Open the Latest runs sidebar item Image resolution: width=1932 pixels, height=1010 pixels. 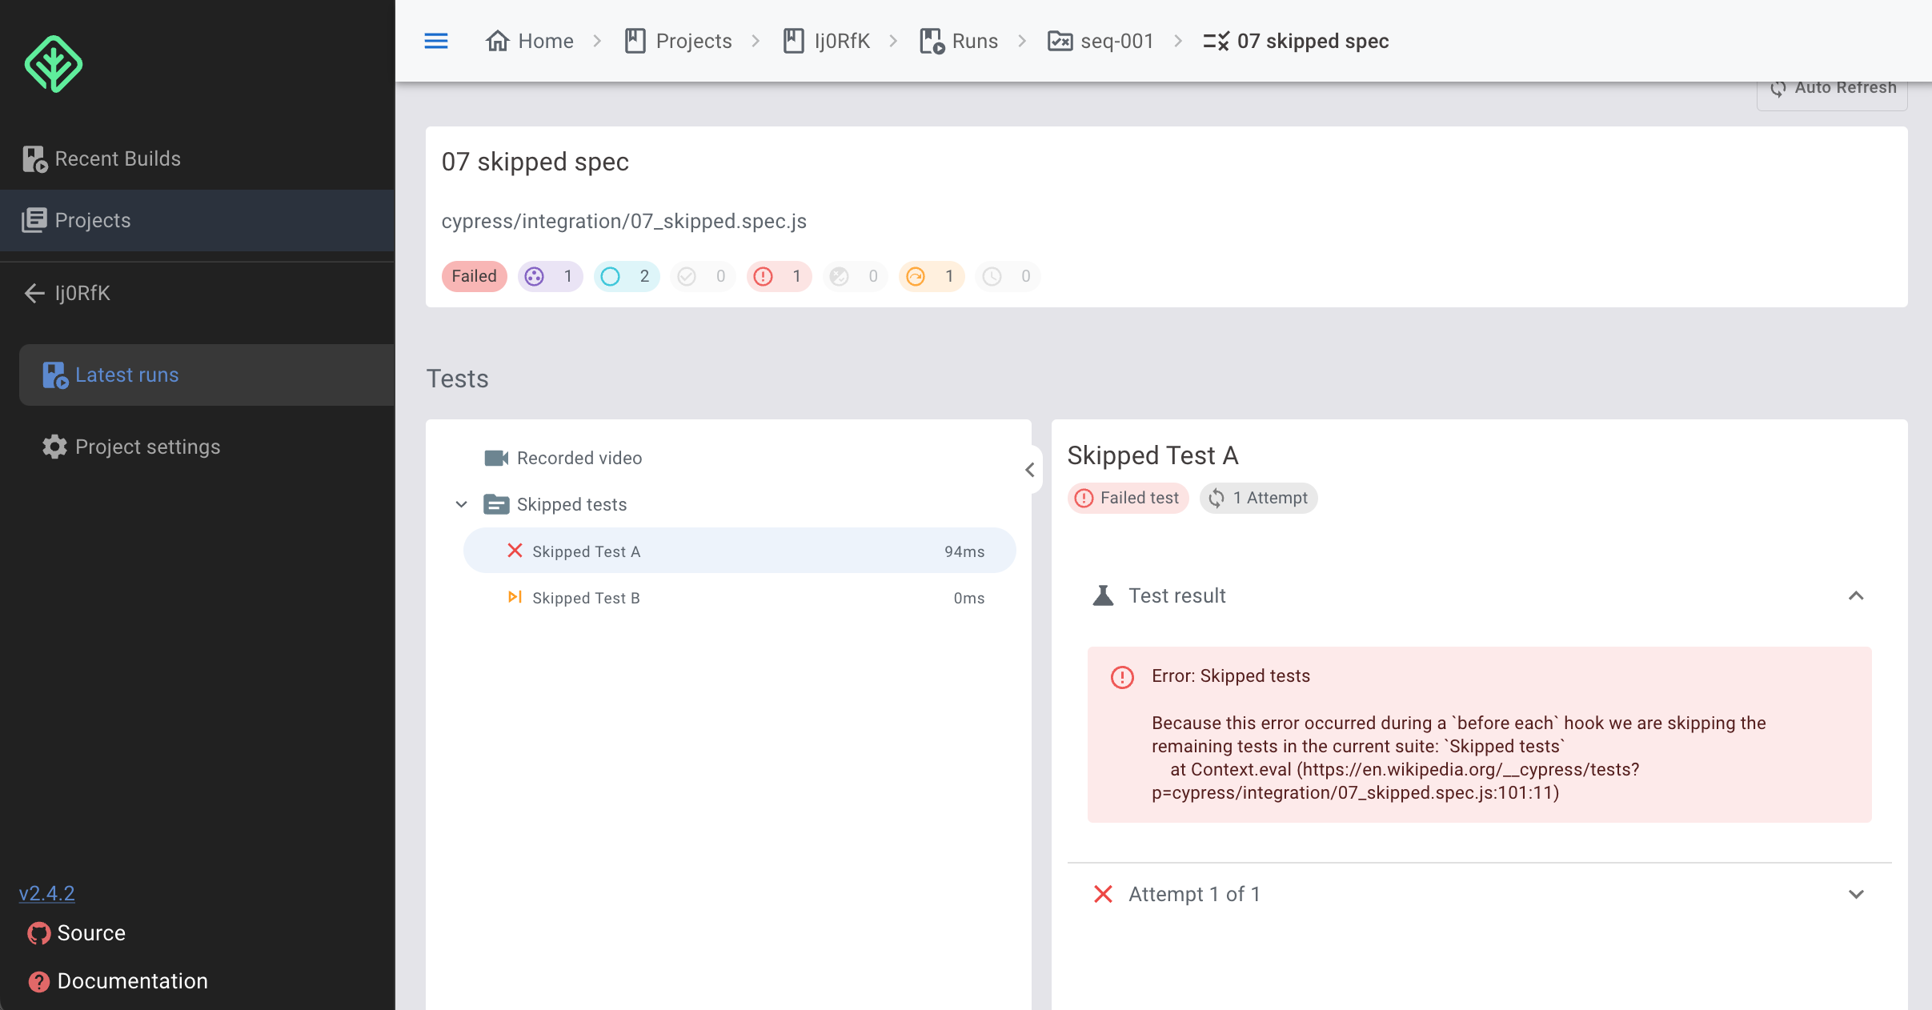pyautogui.click(x=126, y=375)
